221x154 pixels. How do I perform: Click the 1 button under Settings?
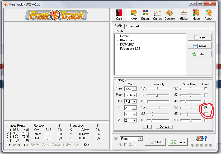click(x=147, y=127)
